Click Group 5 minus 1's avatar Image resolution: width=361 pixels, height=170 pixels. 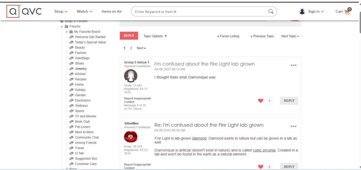[130, 76]
